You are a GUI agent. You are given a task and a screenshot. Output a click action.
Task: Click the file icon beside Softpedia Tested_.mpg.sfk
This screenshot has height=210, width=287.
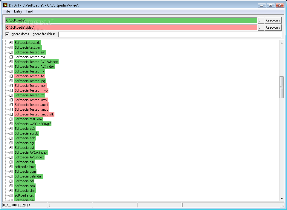(11, 114)
